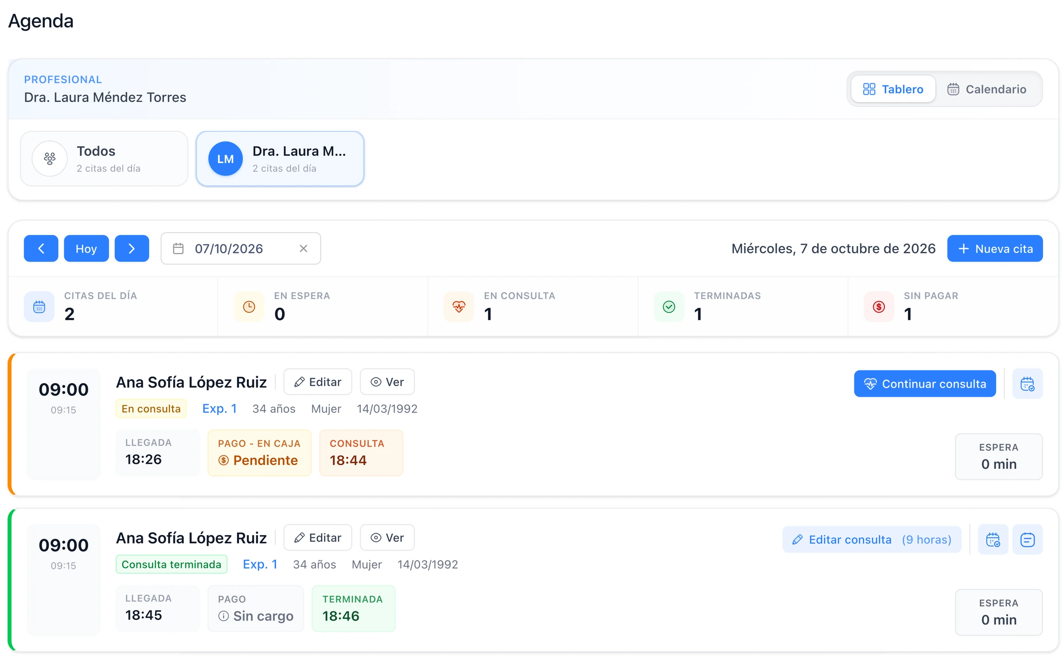This screenshot has height=664, width=1064.
Task: Click the Terminada 18:46 time box
Action: coord(354,609)
